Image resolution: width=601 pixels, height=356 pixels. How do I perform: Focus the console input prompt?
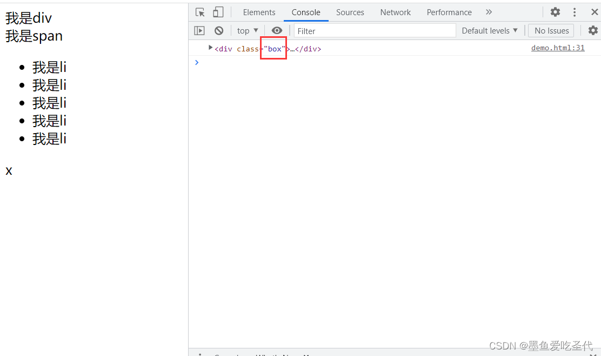tap(395, 63)
